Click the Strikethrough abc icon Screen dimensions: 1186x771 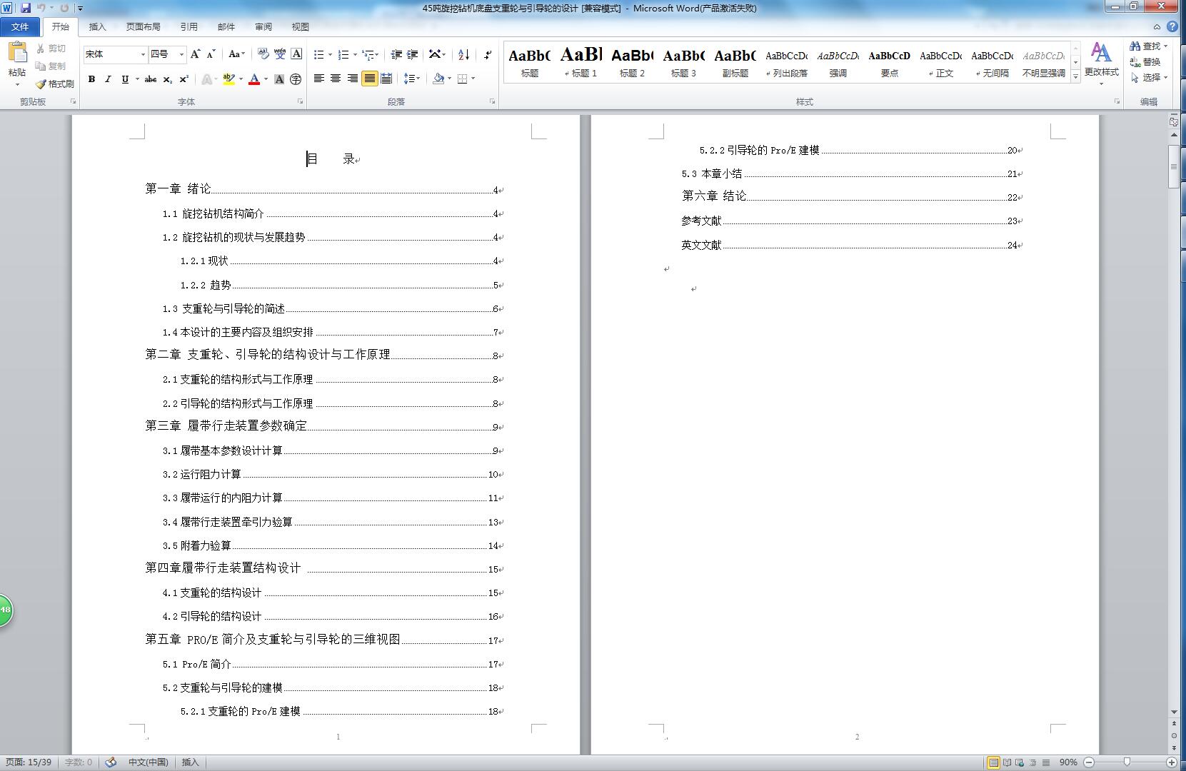(151, 79)
